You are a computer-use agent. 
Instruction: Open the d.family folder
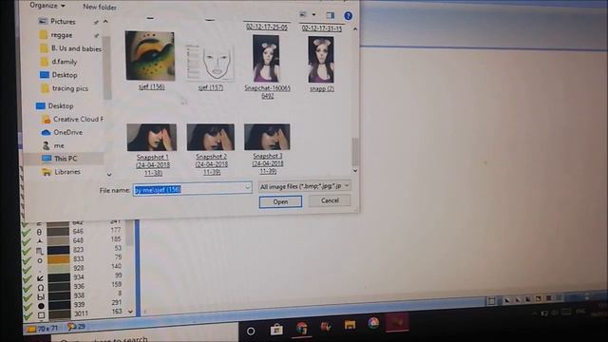(x=64, y=62)
